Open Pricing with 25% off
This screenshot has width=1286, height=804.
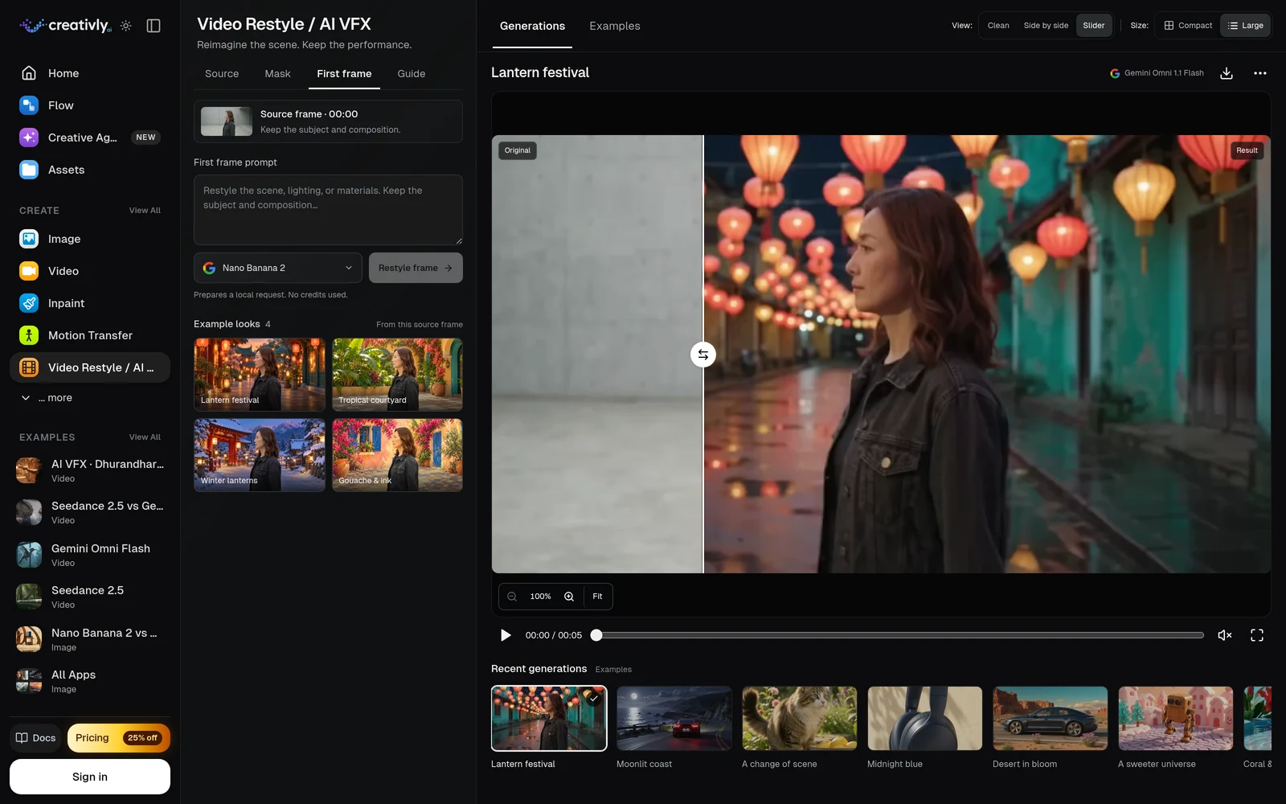pyautogui.click(x=118, y=738)
